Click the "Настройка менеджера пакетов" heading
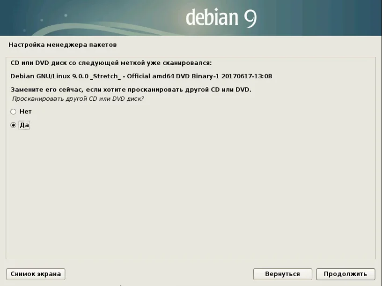The height and width of the screenshot is (286, 382). coord(63,45)
